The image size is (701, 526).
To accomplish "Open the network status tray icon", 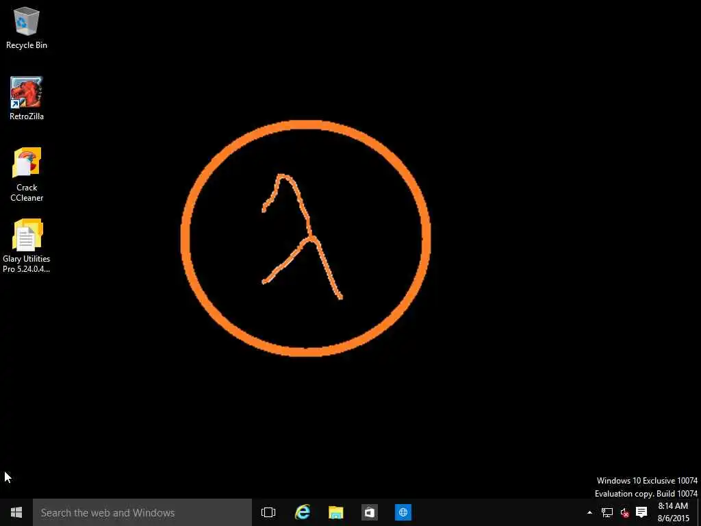I will click(x=607, y=512).
